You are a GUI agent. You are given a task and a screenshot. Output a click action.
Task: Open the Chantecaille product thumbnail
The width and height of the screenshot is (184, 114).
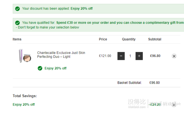tap(25, 56)
